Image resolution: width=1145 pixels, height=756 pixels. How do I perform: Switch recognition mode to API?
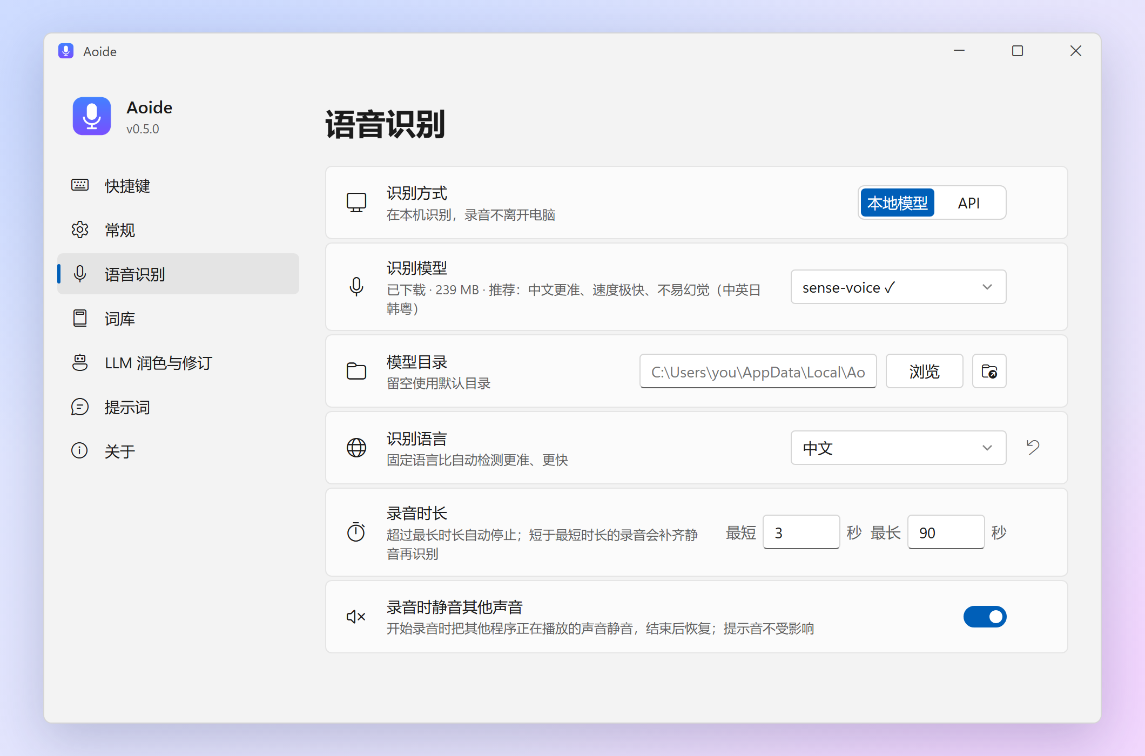(969, 202)
